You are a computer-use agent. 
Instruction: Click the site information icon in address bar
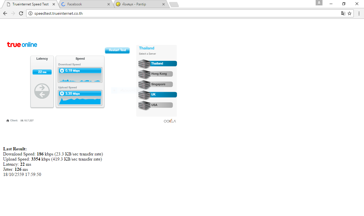(x=31, y=13)
